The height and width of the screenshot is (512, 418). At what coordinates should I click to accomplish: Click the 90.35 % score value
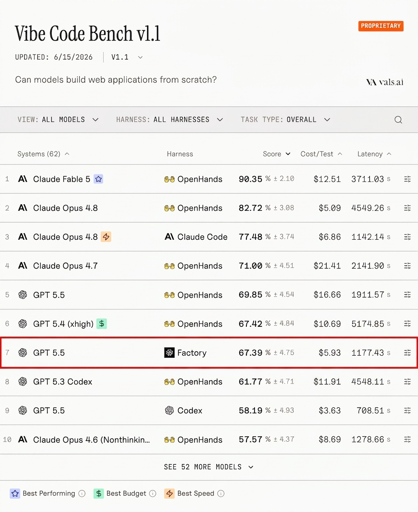pyautogui.click(x=254, y=179)
